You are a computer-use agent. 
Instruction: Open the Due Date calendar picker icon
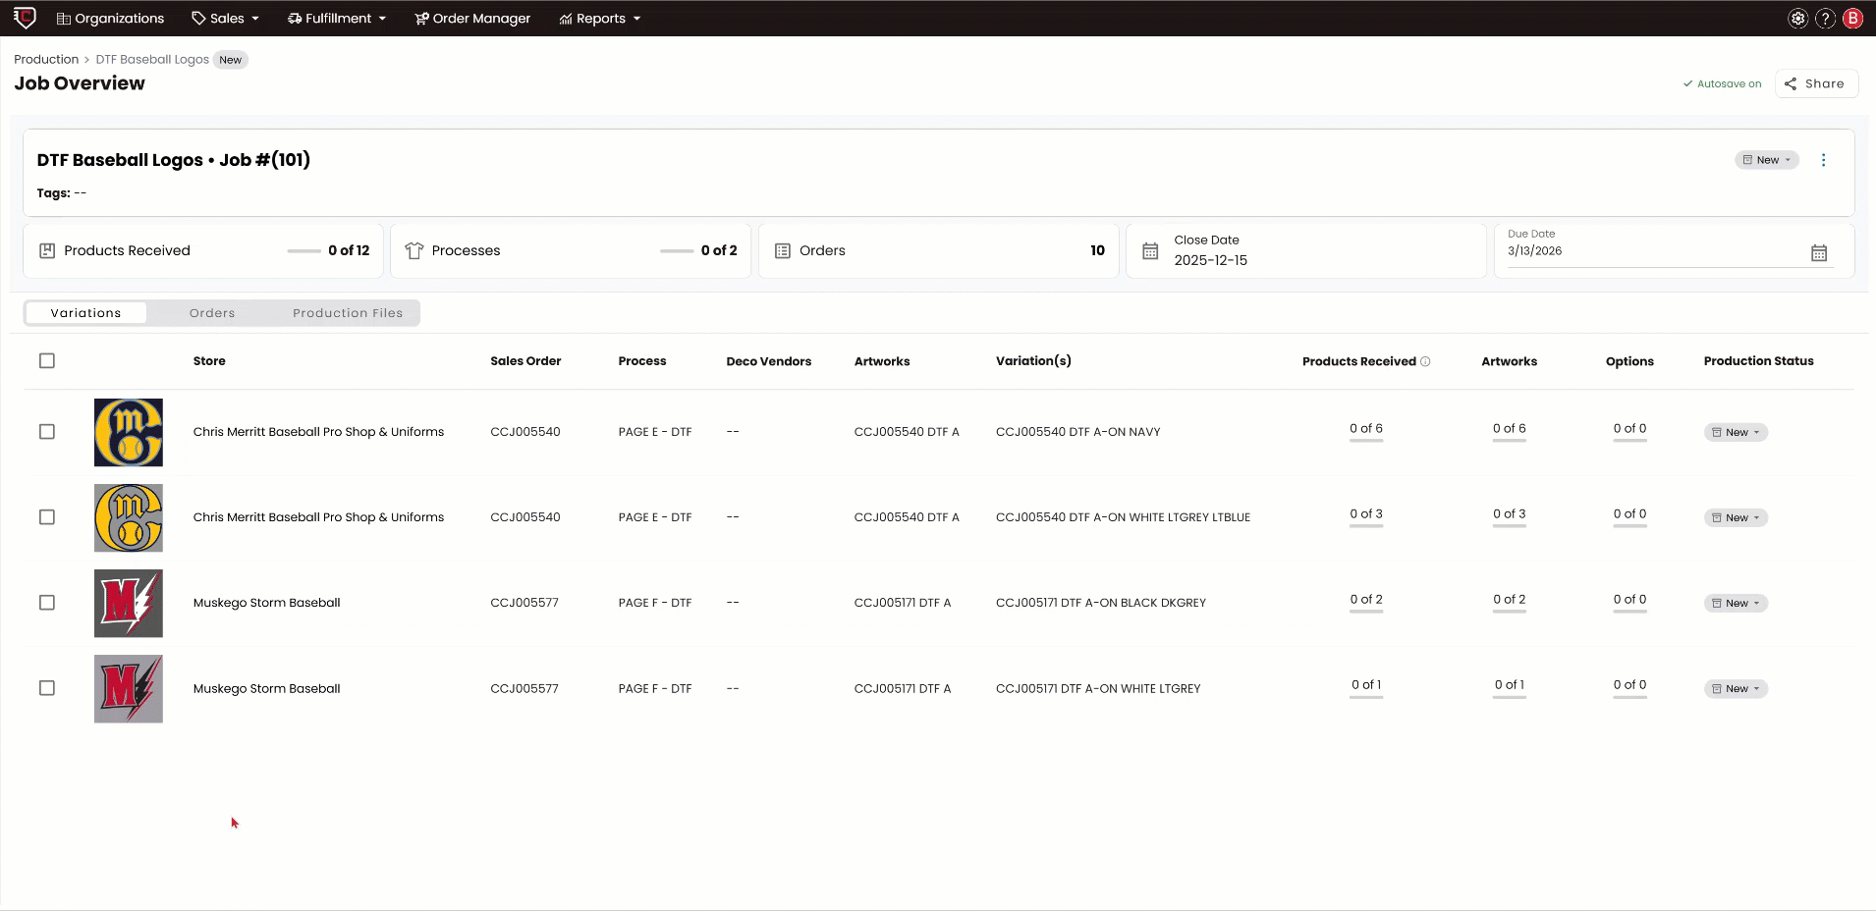tap(1819, 252)
